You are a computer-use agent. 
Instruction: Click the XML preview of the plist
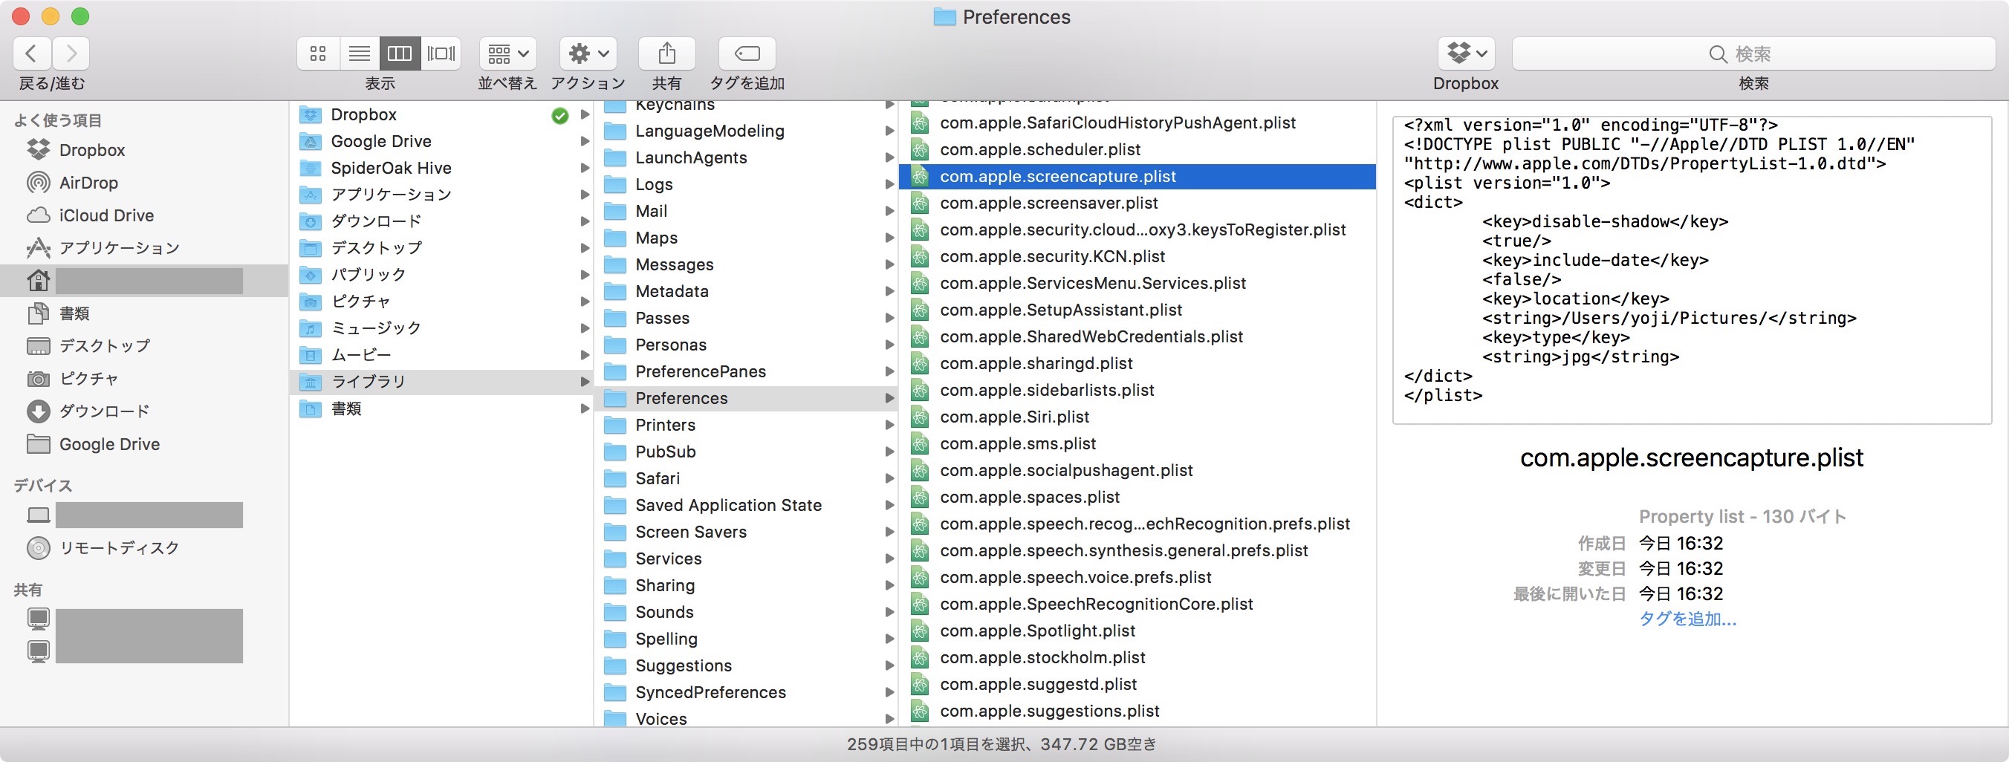coord(1692,270)
